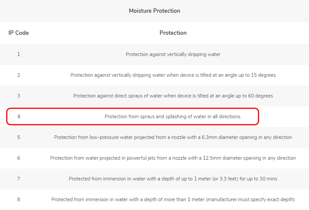Select the immersion up to 30 mins description
Screen dimensions: 309x210
pyautogui.click(x=173, y=179)
